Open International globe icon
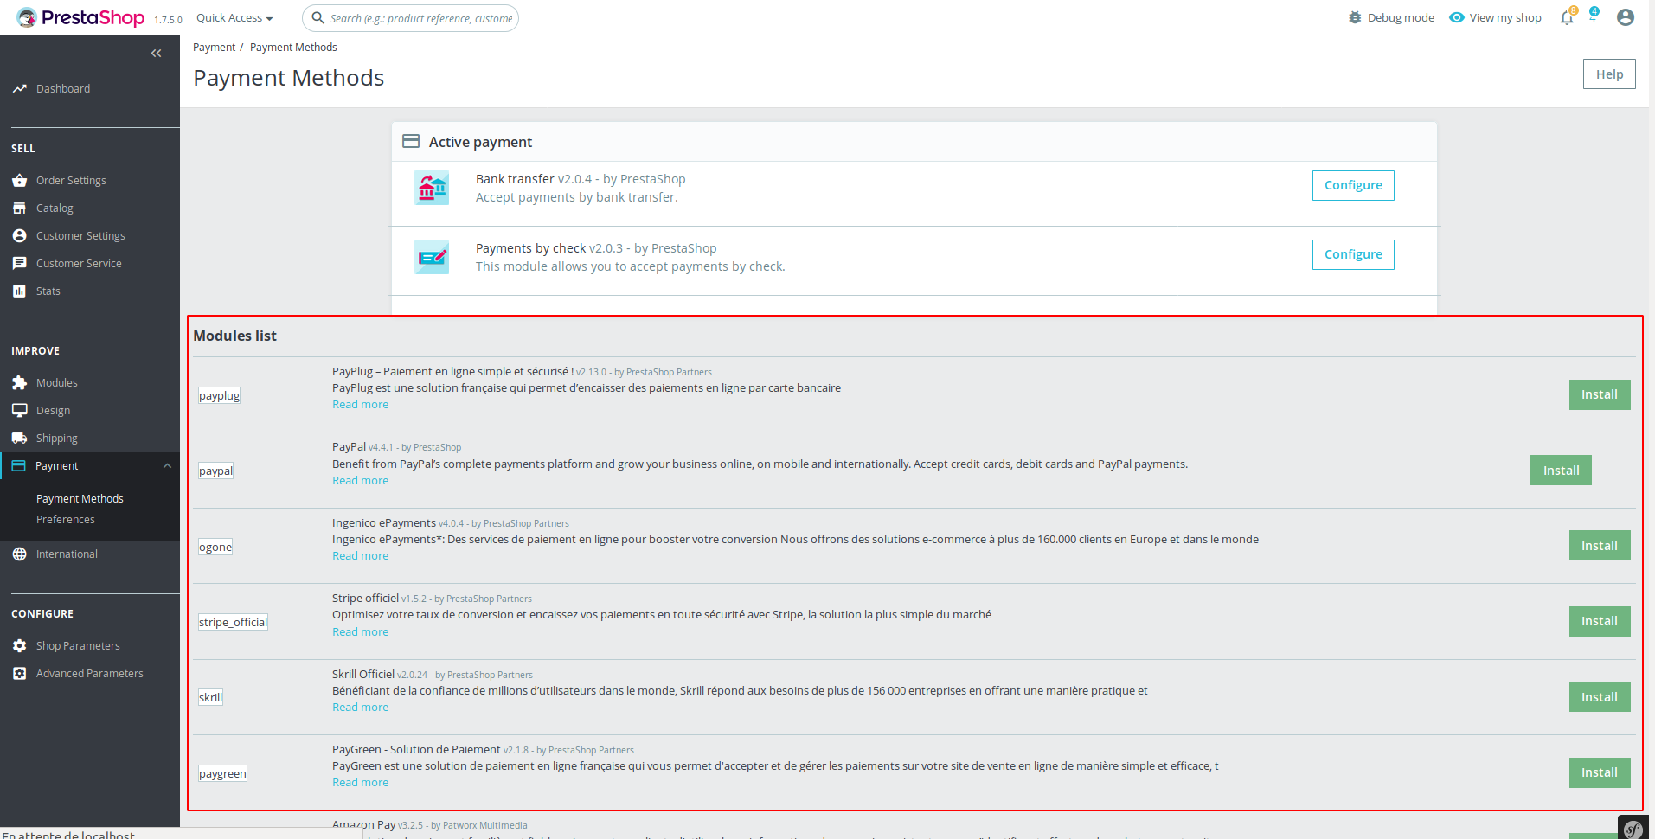 (19, 554)
